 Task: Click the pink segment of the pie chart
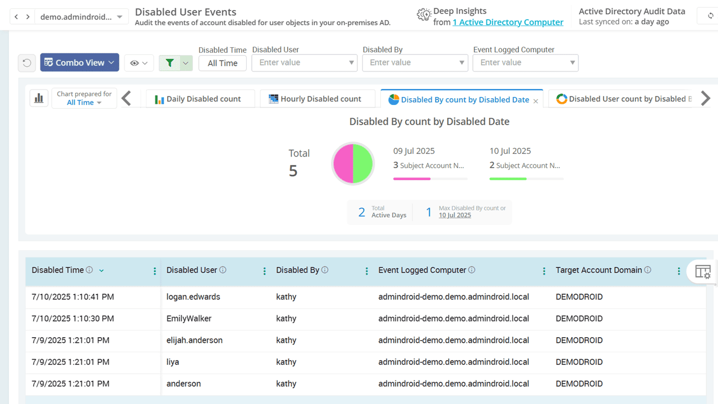[343, 163]
